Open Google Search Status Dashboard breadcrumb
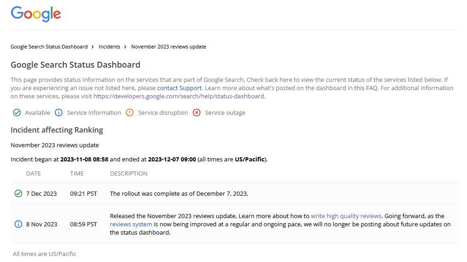The width and height of the screenshot is (467, 262). point(49,47)
